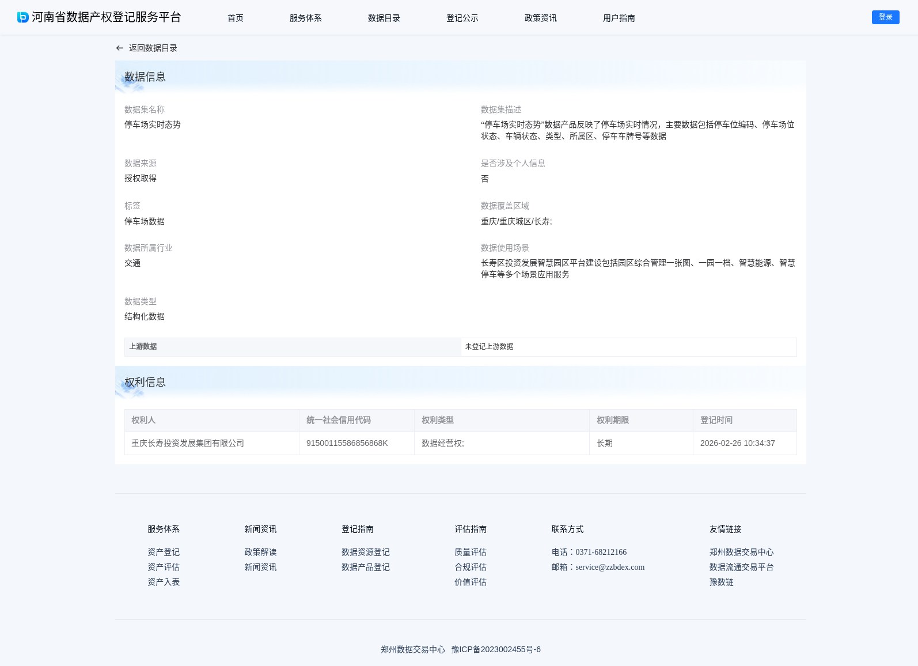
Task: Click the industry value 交通
Action: click(x=132, y=263)
